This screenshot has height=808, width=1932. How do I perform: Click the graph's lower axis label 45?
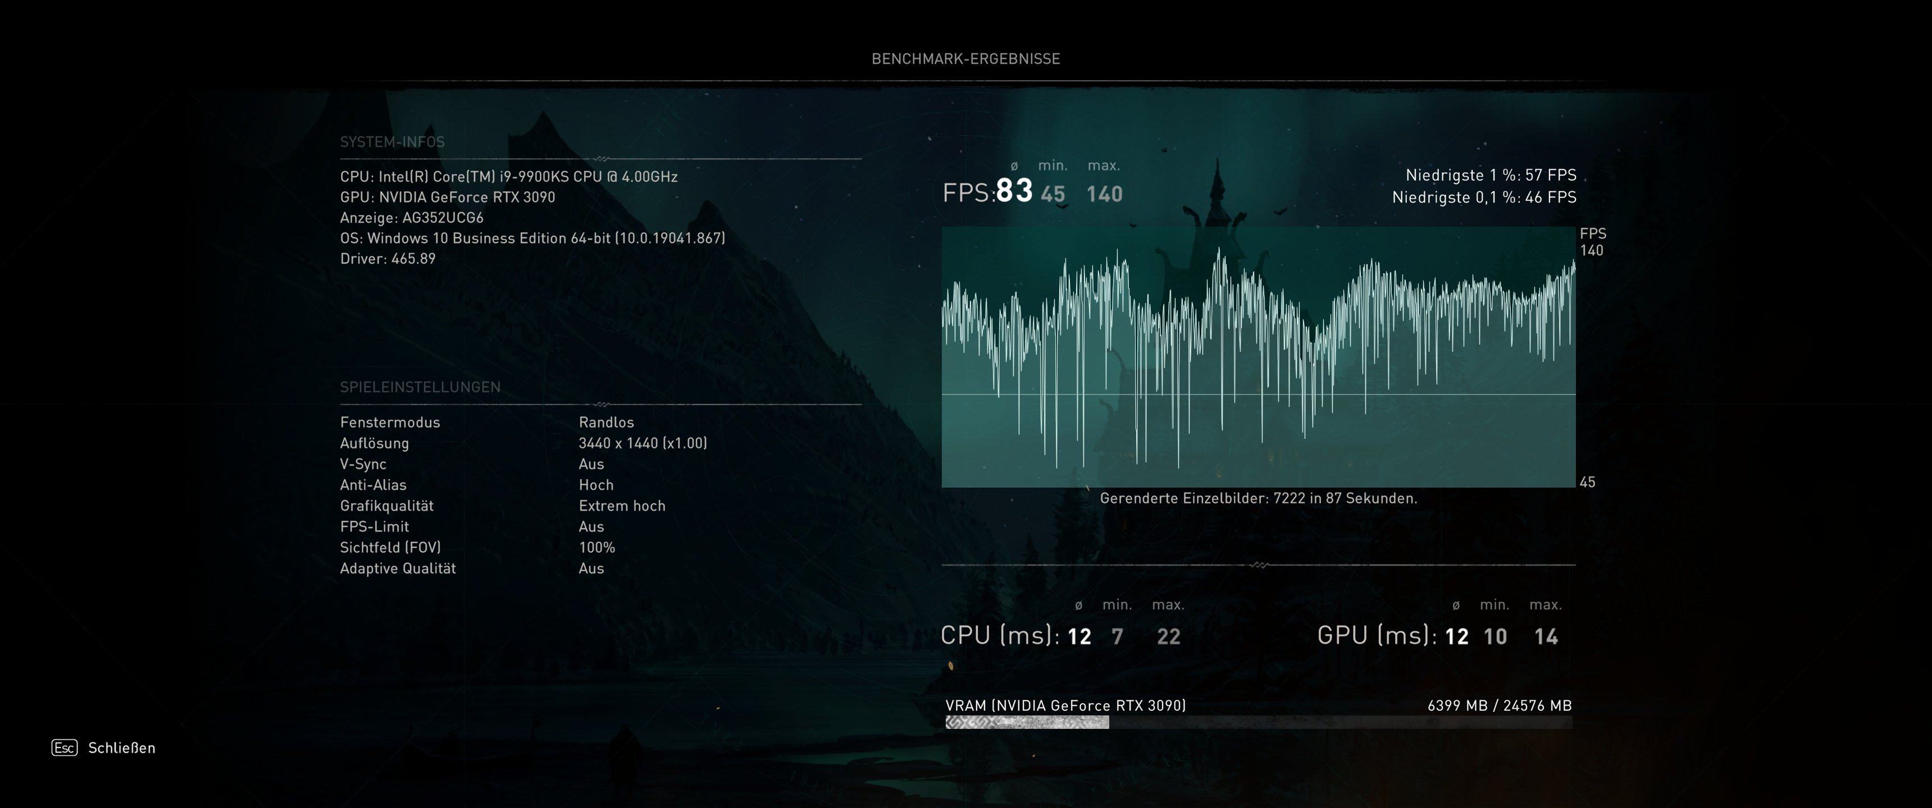[x=1587, y=483]
